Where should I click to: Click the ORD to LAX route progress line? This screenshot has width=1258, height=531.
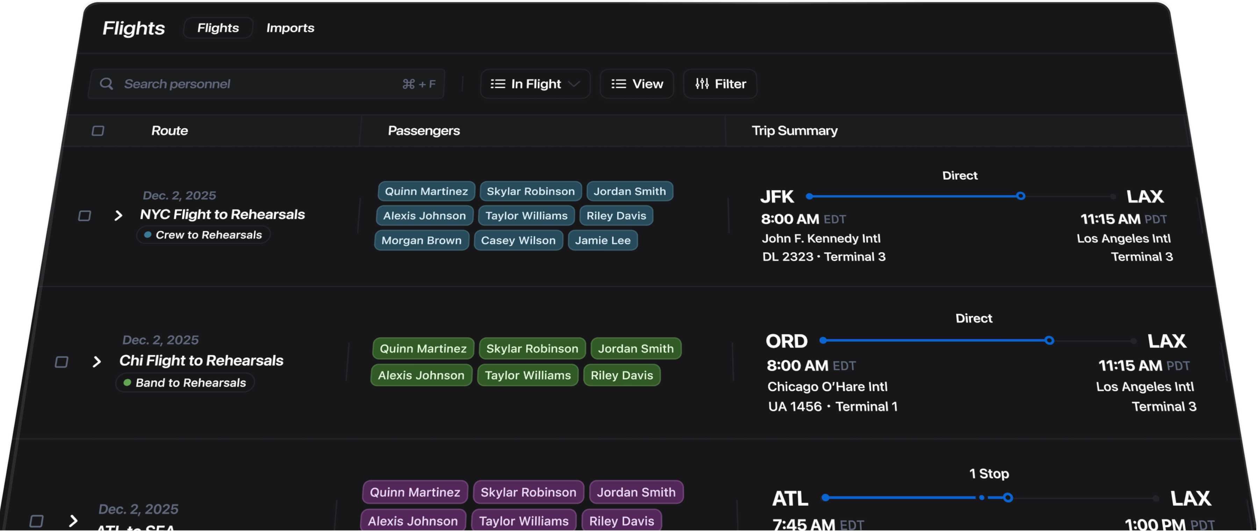click(937, 340)
